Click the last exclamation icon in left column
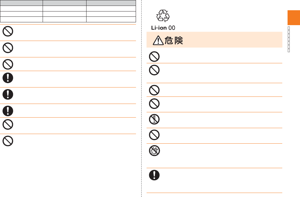This screenshot has width=300, height=197. 8,110
